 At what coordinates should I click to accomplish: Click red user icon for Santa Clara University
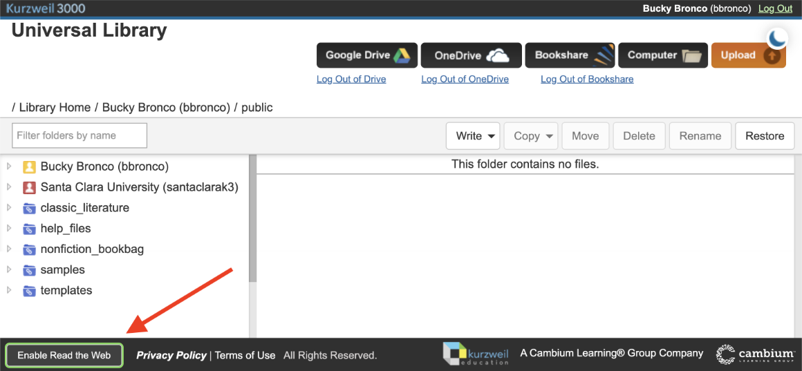pyautogui.click(x=29, y=187)
